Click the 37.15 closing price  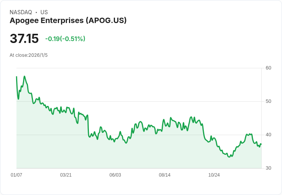[x=24, y=39]
